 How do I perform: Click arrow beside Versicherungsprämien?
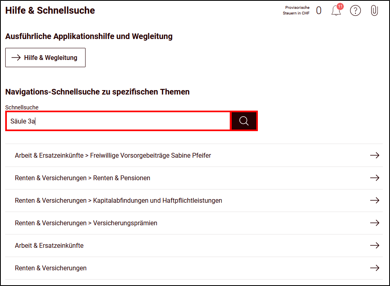tap(375, 223)
